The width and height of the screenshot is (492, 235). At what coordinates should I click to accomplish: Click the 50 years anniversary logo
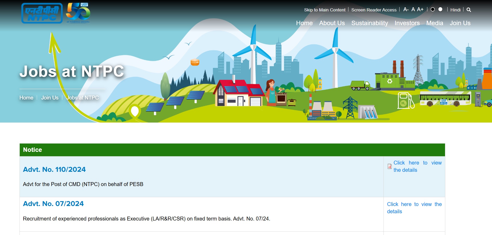click(78, 13)
